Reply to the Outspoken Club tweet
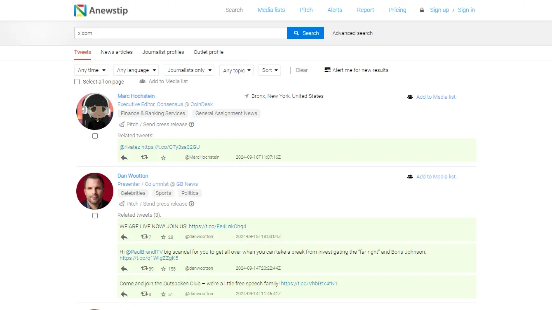552x310 pixels. [x=124, y=294]
